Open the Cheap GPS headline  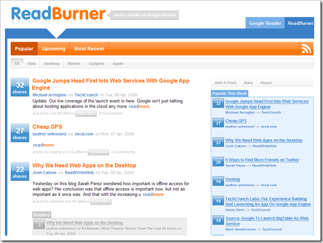47,127
